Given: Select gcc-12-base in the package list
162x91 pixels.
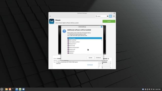Looking at the screenshot, I should [x=85, y=38].
